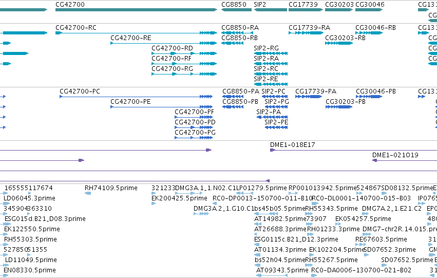Click EST bs52h04.5prime

tap(257, 265)
